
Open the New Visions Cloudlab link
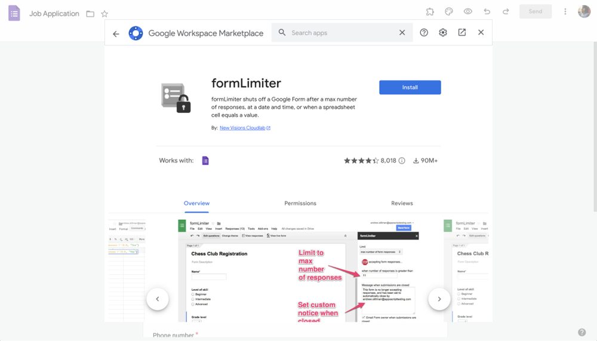click(242, 128)
